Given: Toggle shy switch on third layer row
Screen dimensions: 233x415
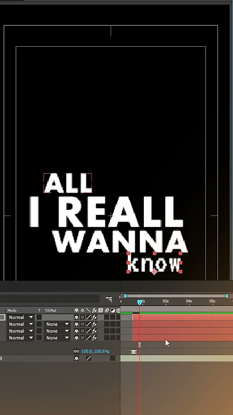Looking at the screenshot, I should pos(77,331).
